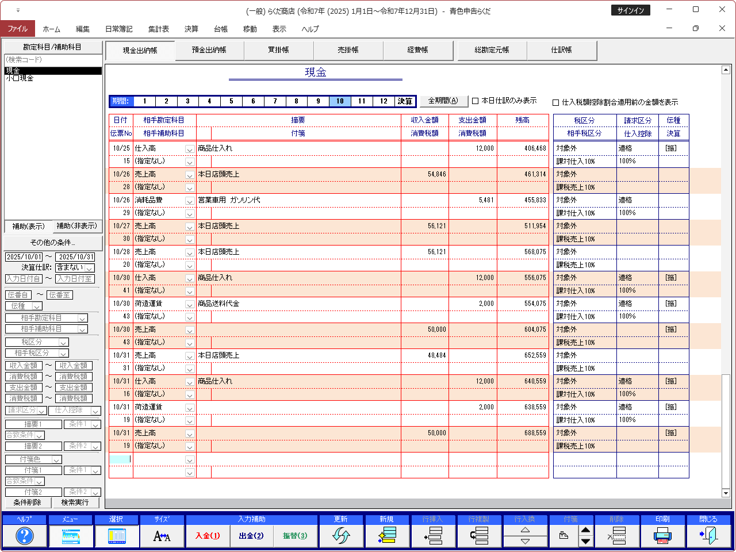The width and height of the screenshot is (736, 552).
Task: Open the 集計表 menu
Action: point(158,29)
